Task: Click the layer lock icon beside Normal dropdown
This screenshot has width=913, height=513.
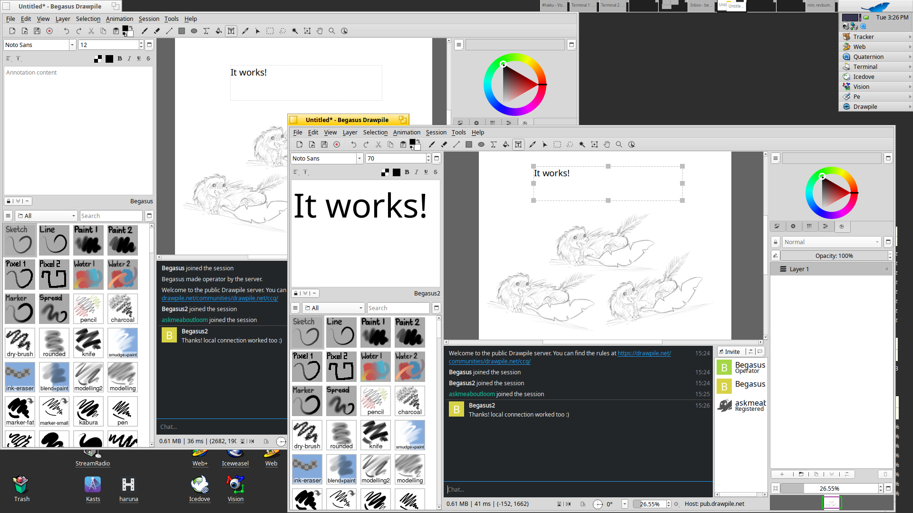Action: pos(776,242)
